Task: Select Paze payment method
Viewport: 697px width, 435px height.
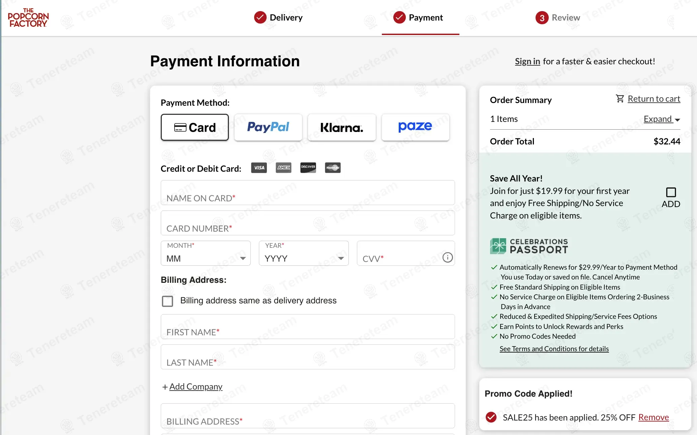Action: click(x=415, y=127)
